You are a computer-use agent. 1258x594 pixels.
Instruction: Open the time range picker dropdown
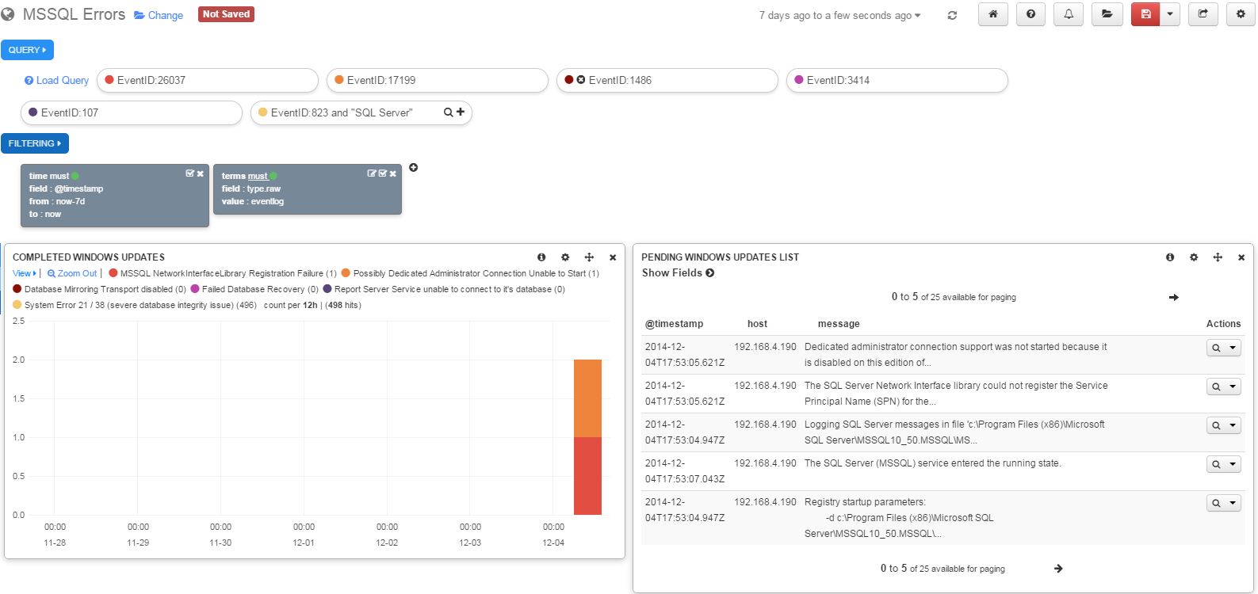pyautogui.click(x=839, y=15)
